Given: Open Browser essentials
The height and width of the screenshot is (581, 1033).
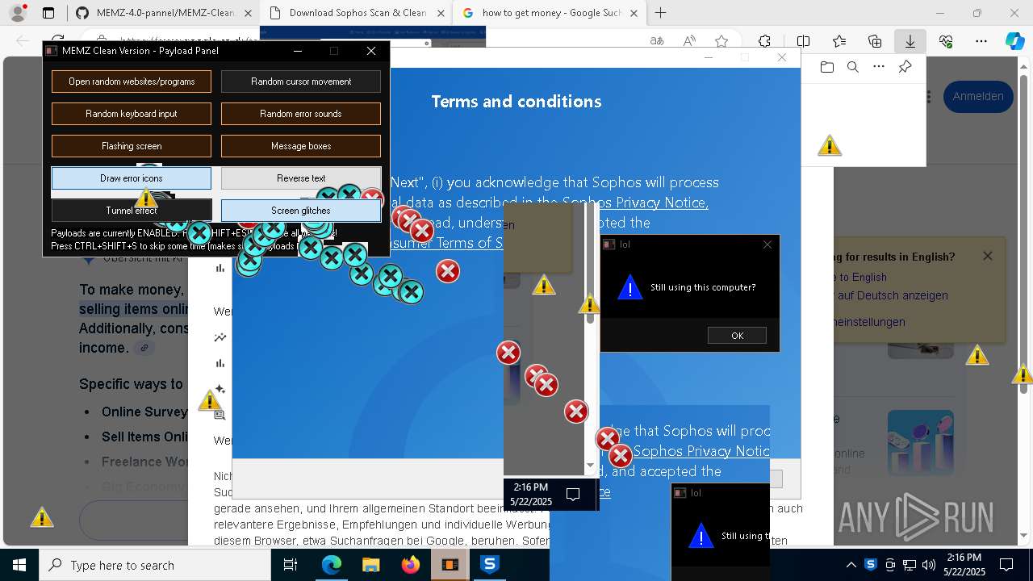Looking at the screenshot, I should (x=946, y=41).
